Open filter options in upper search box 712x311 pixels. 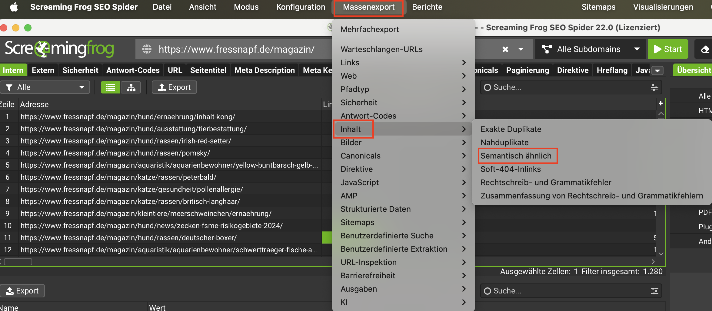(x=654, y=87)
